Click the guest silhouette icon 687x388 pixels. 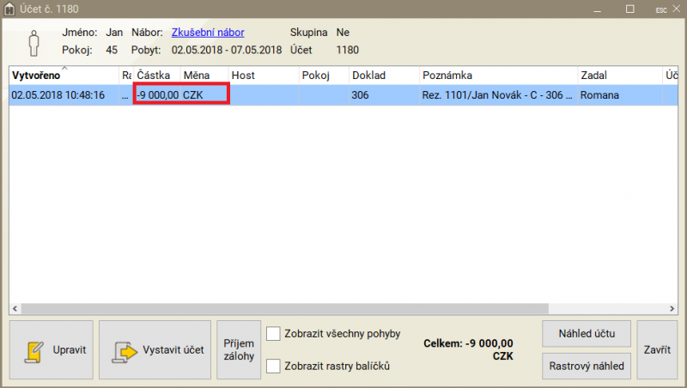pos(34,42)
